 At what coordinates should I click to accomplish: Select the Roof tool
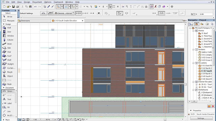pyautogui.click(x=9, y=56)
